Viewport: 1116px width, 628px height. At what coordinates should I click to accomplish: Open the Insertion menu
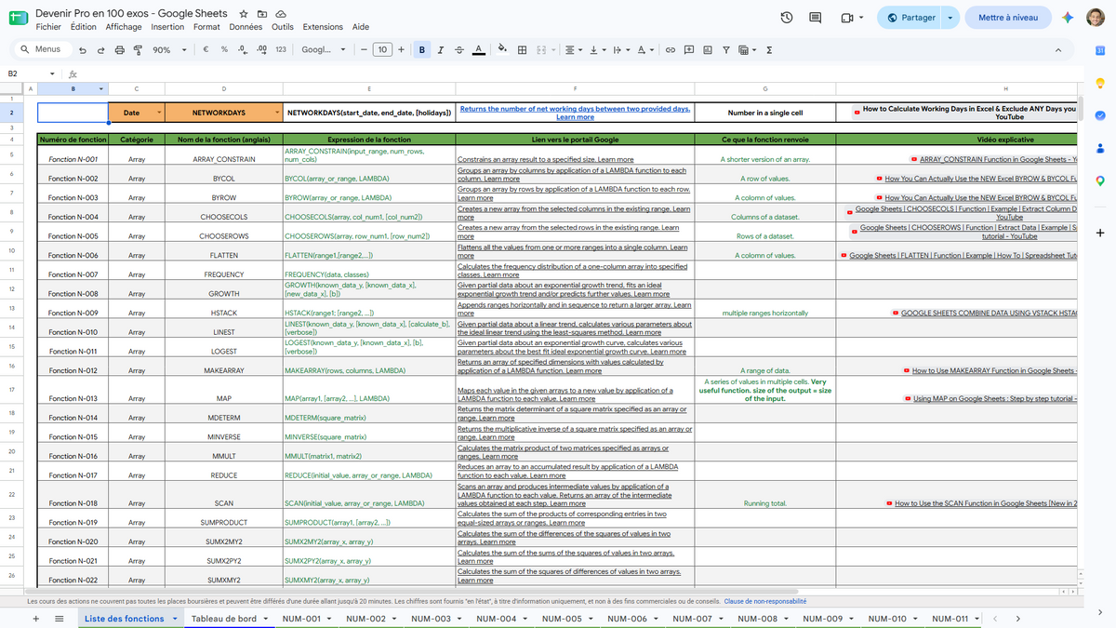click(x=167, y=27)
